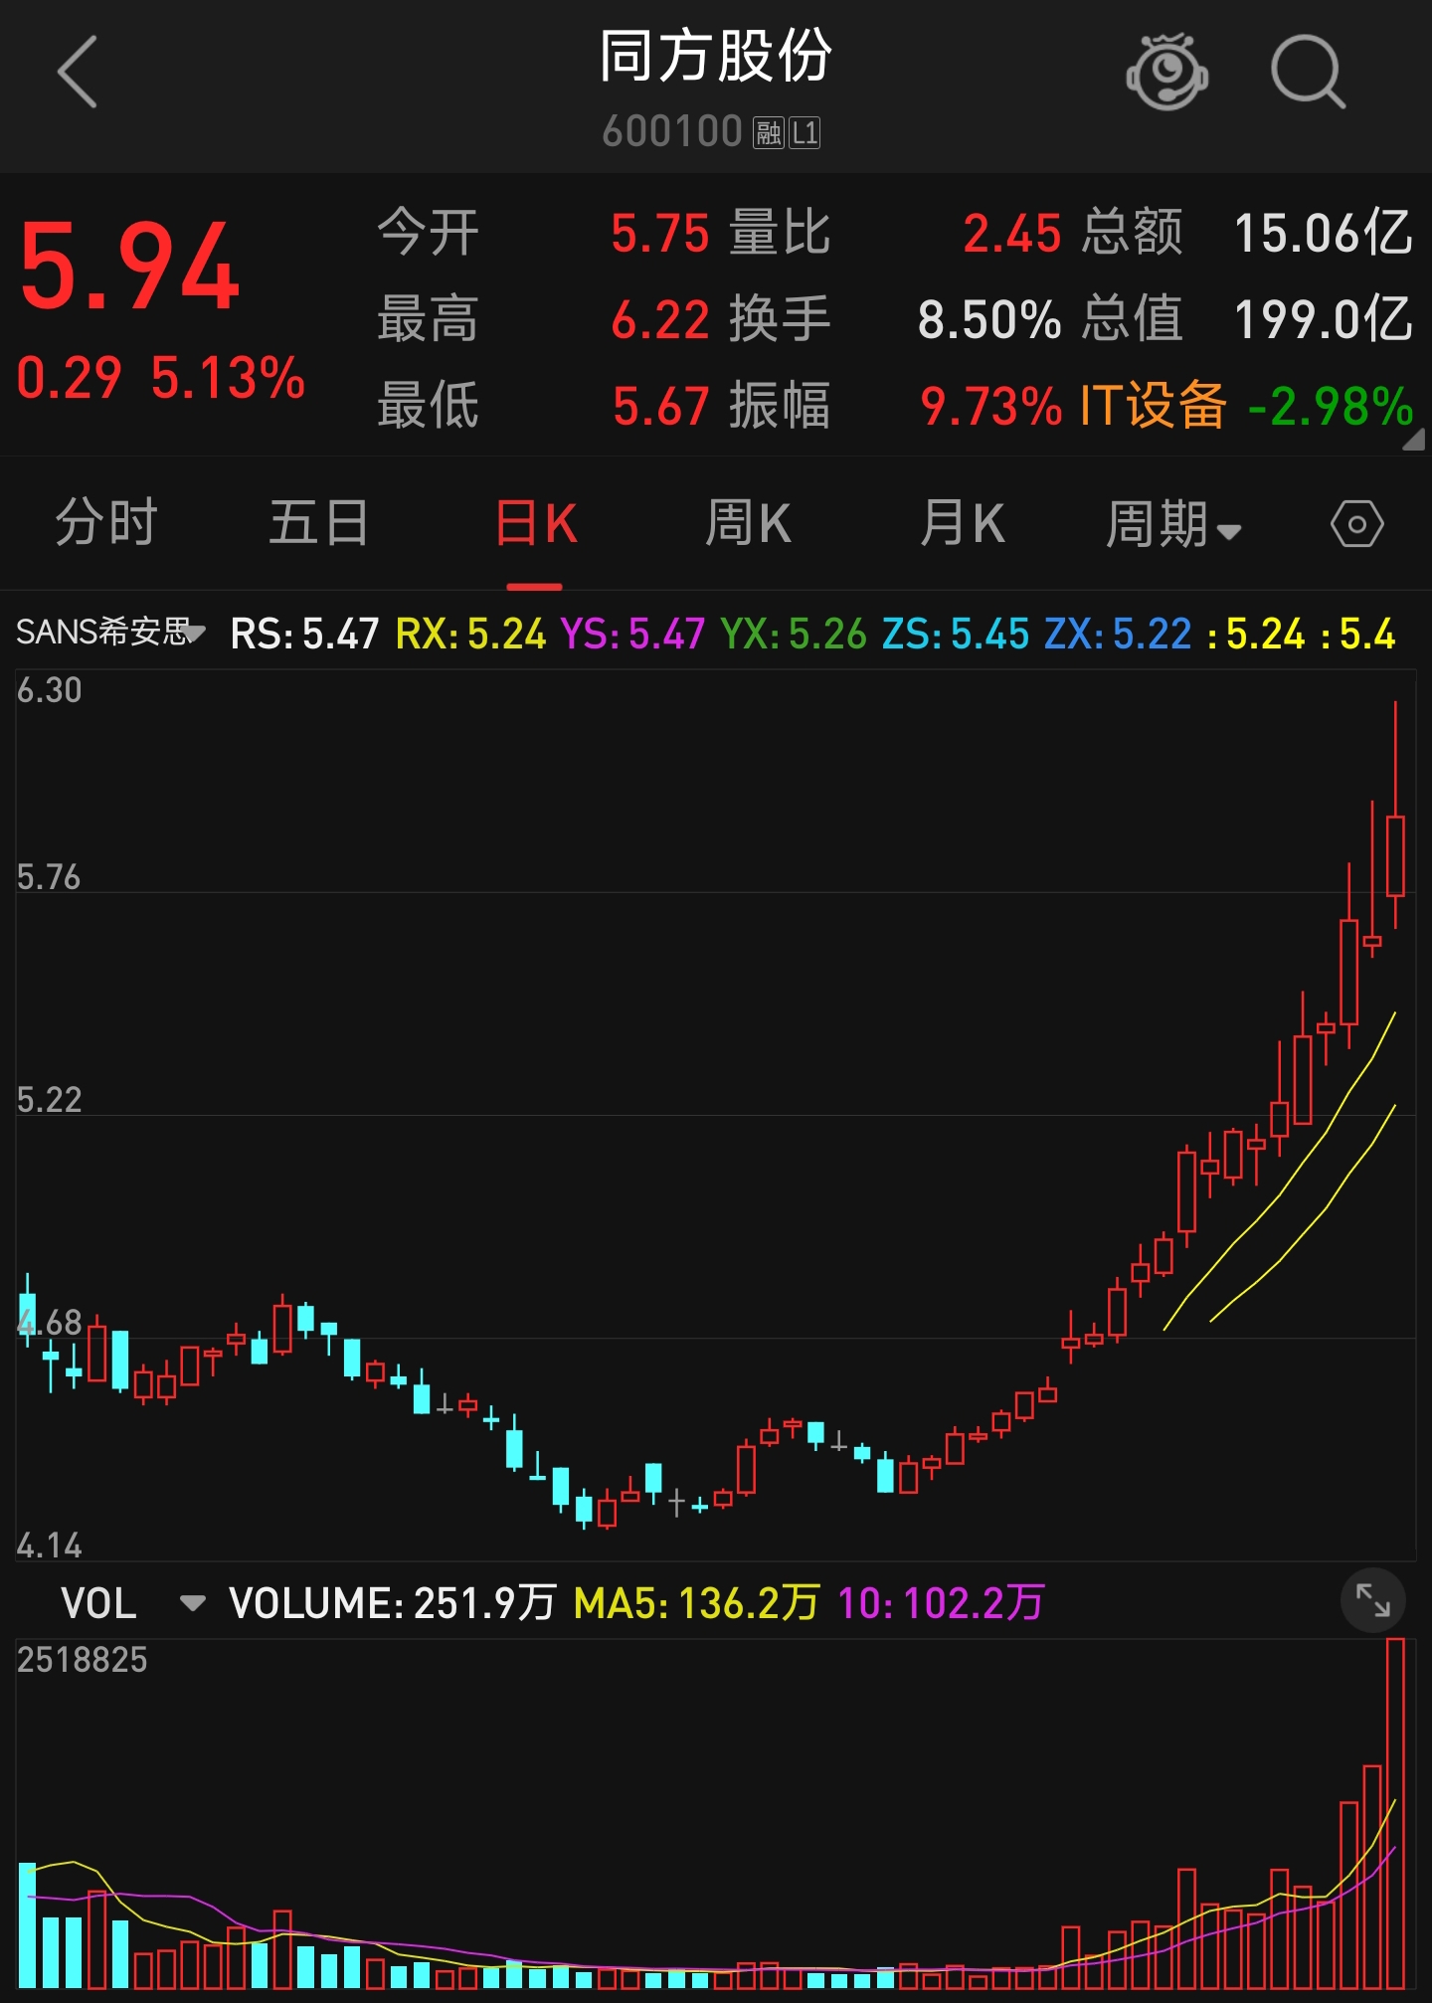The image size is (1432, 2003).
Task: Expand chart to fullscreen
Action: tap(1373, 1600)
